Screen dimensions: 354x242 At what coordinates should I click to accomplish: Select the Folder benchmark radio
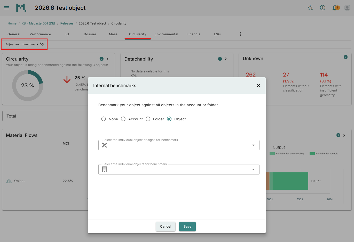tap(148, 119)
